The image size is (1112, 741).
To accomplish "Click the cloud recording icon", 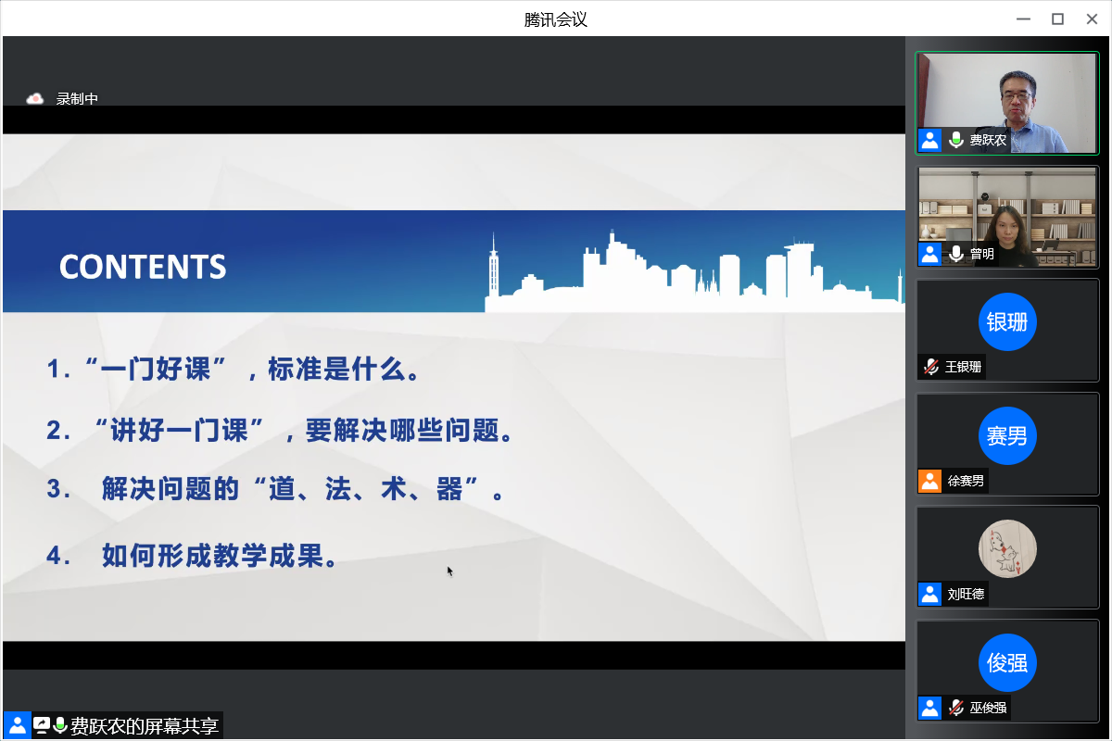I will coord(35,99).
